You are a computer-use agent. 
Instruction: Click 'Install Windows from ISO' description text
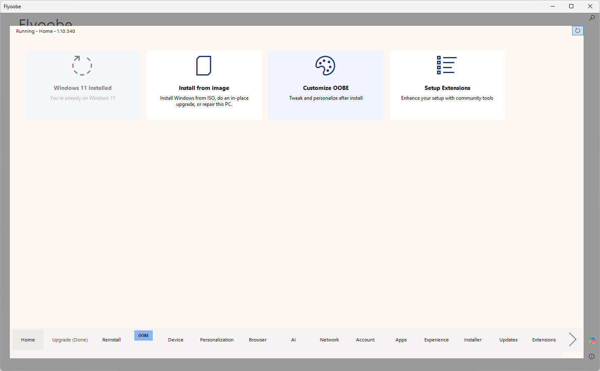204,101
